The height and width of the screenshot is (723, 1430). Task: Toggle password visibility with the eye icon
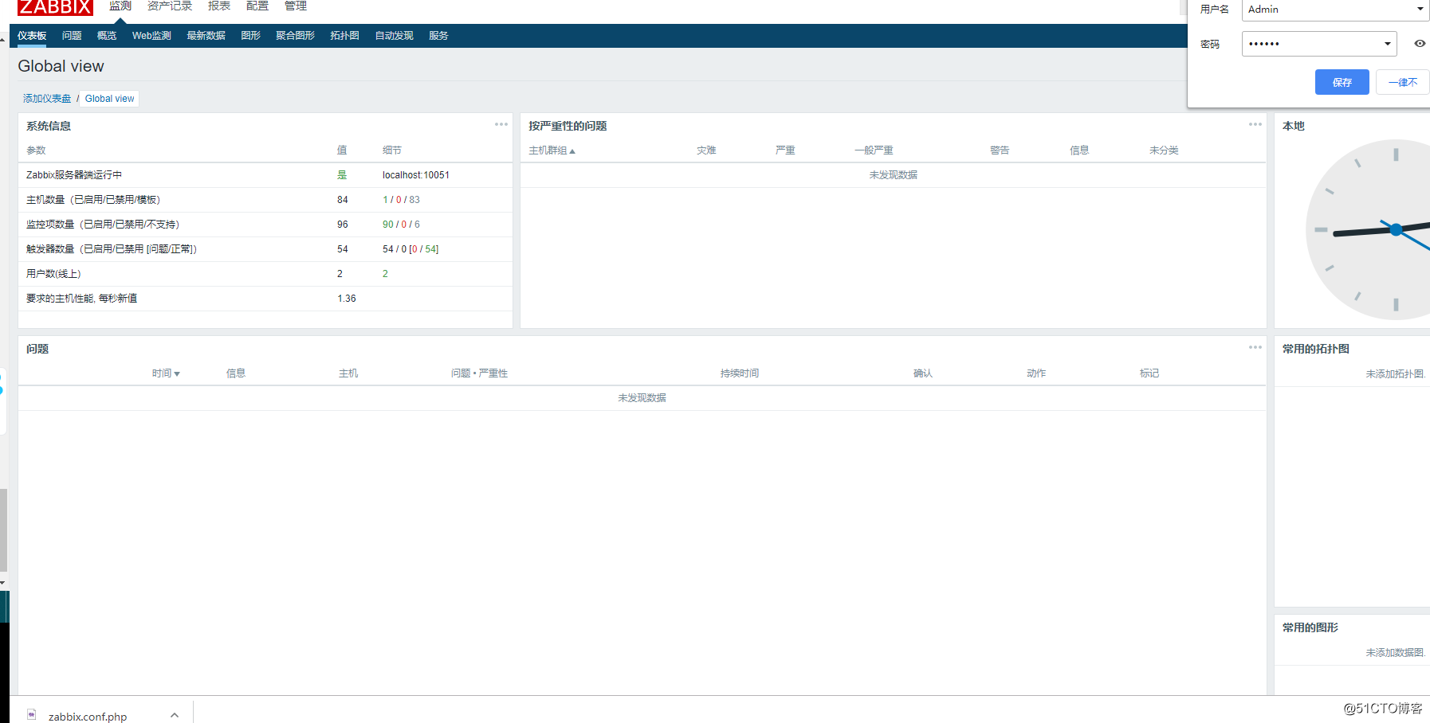1419,44
